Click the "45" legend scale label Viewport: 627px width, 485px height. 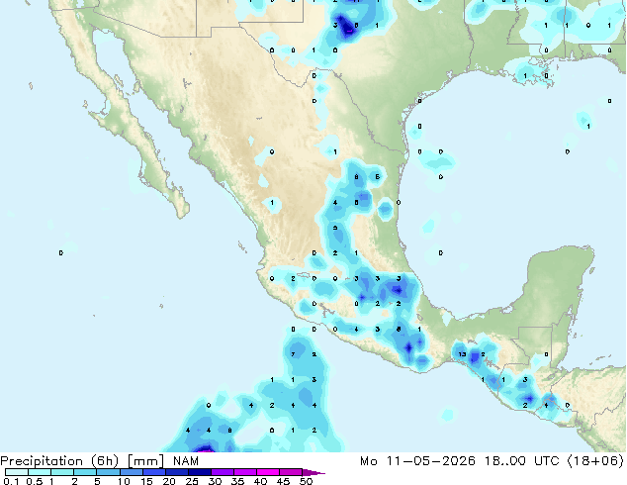[283, 481]
